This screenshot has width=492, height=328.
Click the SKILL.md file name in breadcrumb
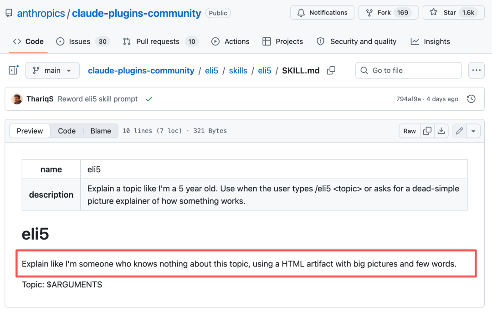click(x=301, y=71)
